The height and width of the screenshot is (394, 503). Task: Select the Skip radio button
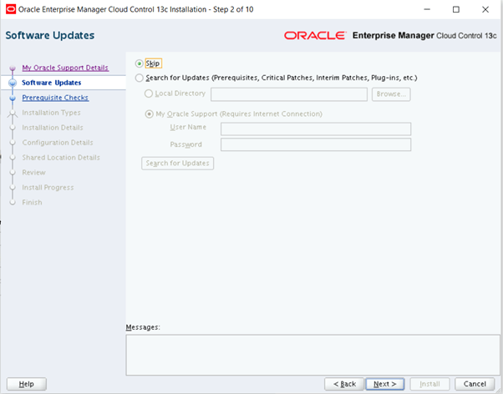tap(140, 63)
